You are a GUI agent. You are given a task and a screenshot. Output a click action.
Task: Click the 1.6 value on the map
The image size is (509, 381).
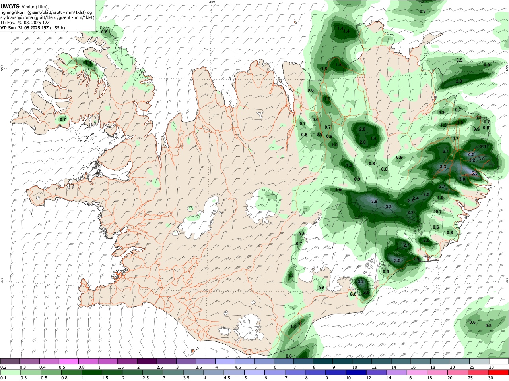click(373, 139)
